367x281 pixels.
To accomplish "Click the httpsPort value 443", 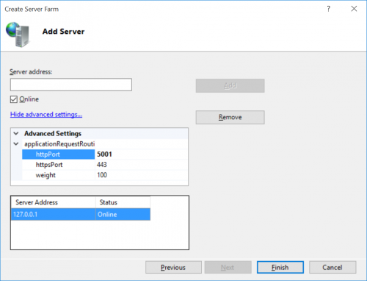I will tap(102, 165).
